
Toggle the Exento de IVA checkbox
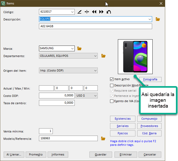click(112, 101)
